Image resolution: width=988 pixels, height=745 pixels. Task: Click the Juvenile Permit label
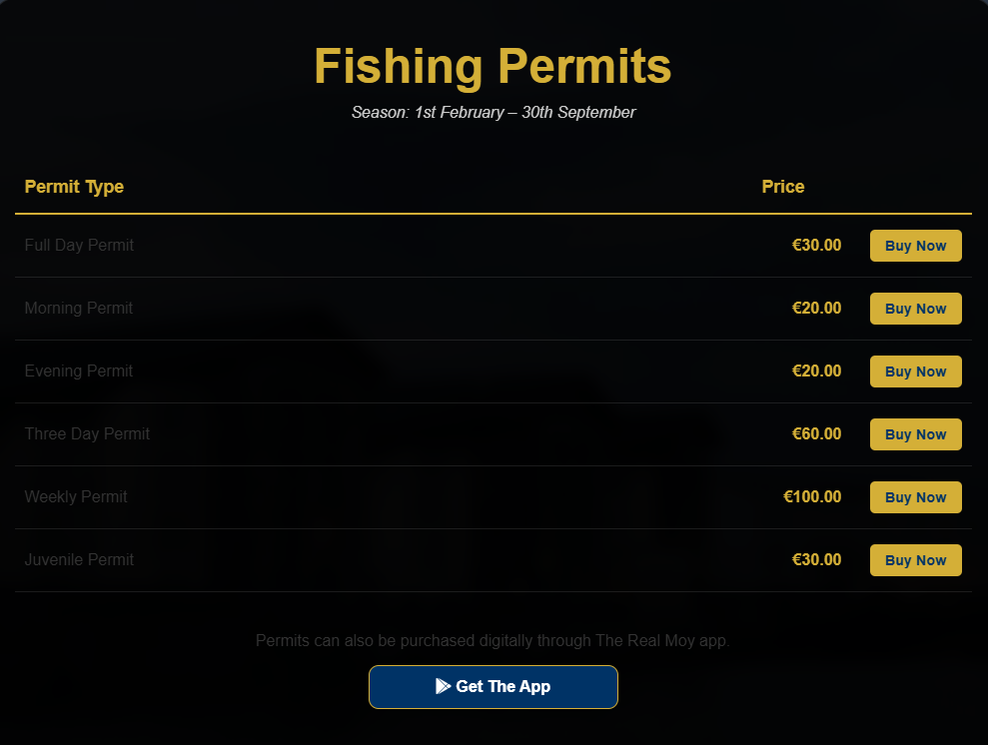tap(79, 560)
